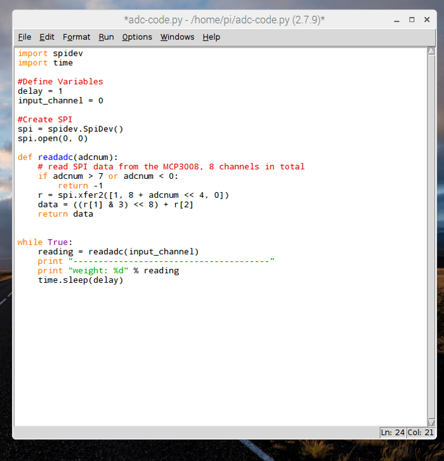Click the 'def readadc(adcnum):' line
The height and width of the screenshot is (461, 444).
click(x=68, y=157)
